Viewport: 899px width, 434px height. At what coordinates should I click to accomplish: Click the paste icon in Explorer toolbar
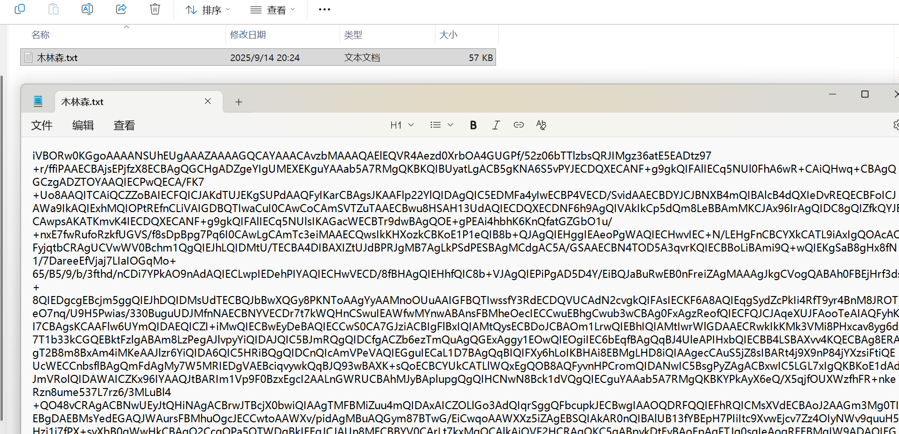coord(54,9)
